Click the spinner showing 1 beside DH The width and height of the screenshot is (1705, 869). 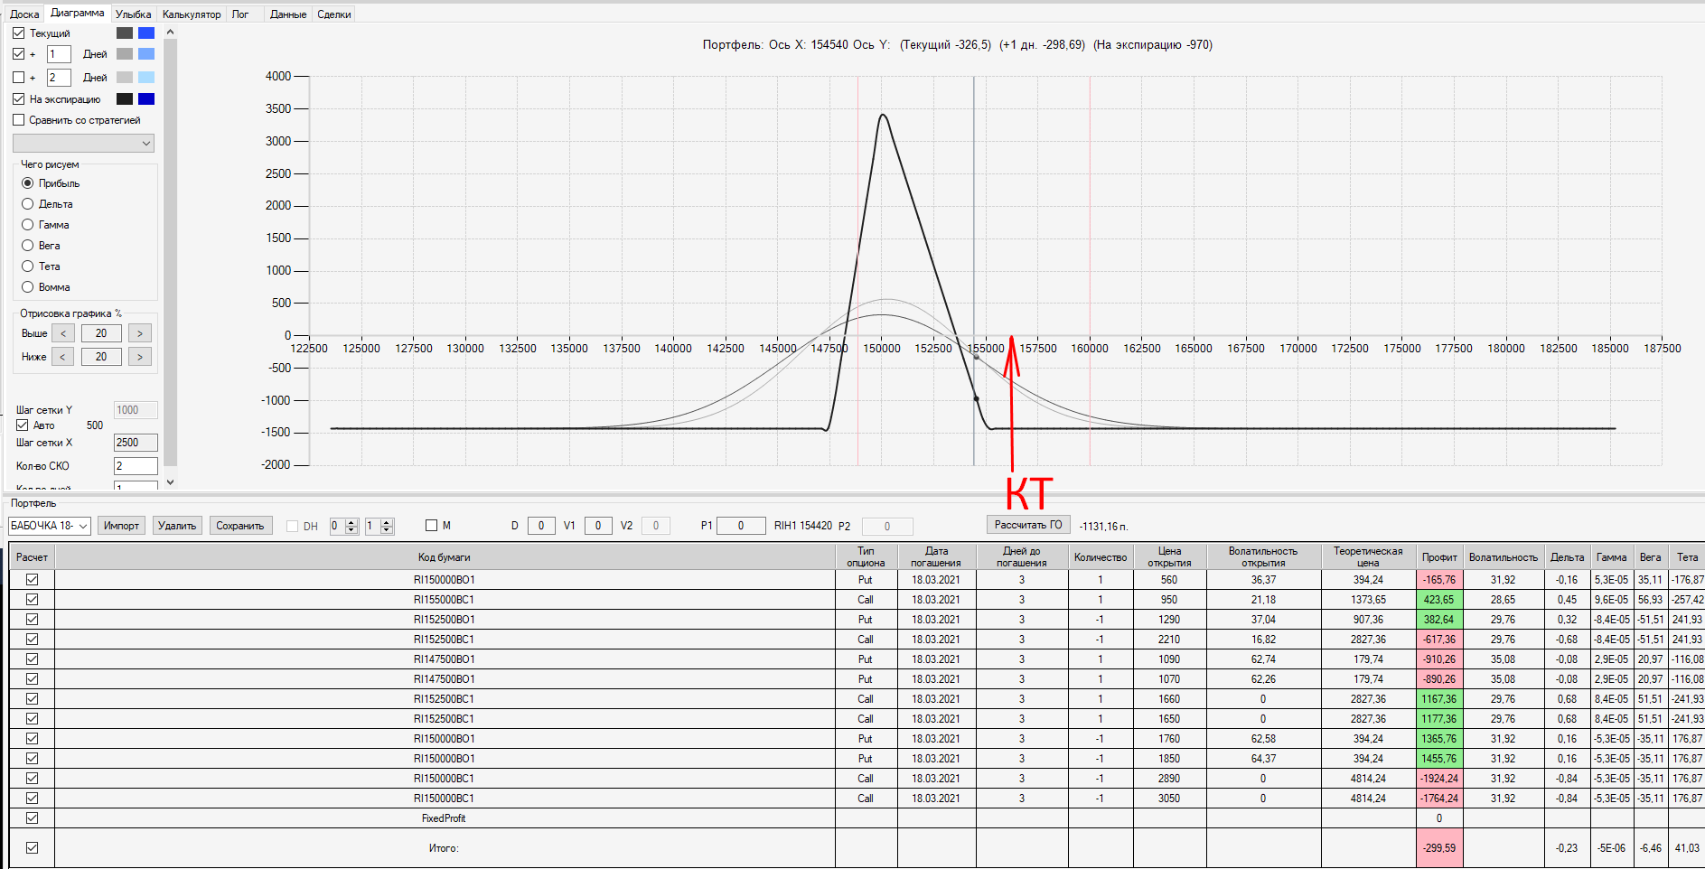(x=379, y=526)
